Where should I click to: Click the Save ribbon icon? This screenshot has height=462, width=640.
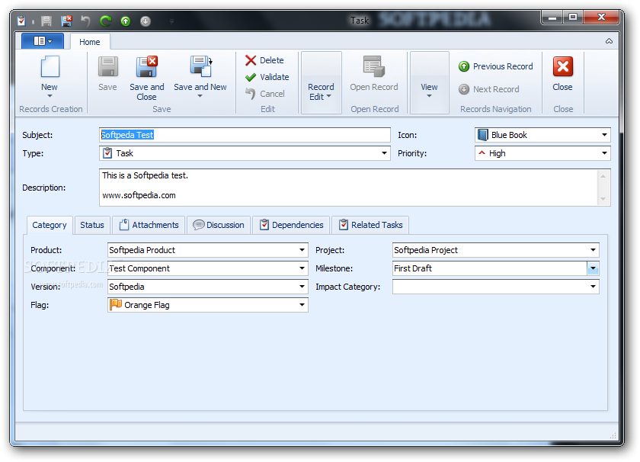coord(107,67)
